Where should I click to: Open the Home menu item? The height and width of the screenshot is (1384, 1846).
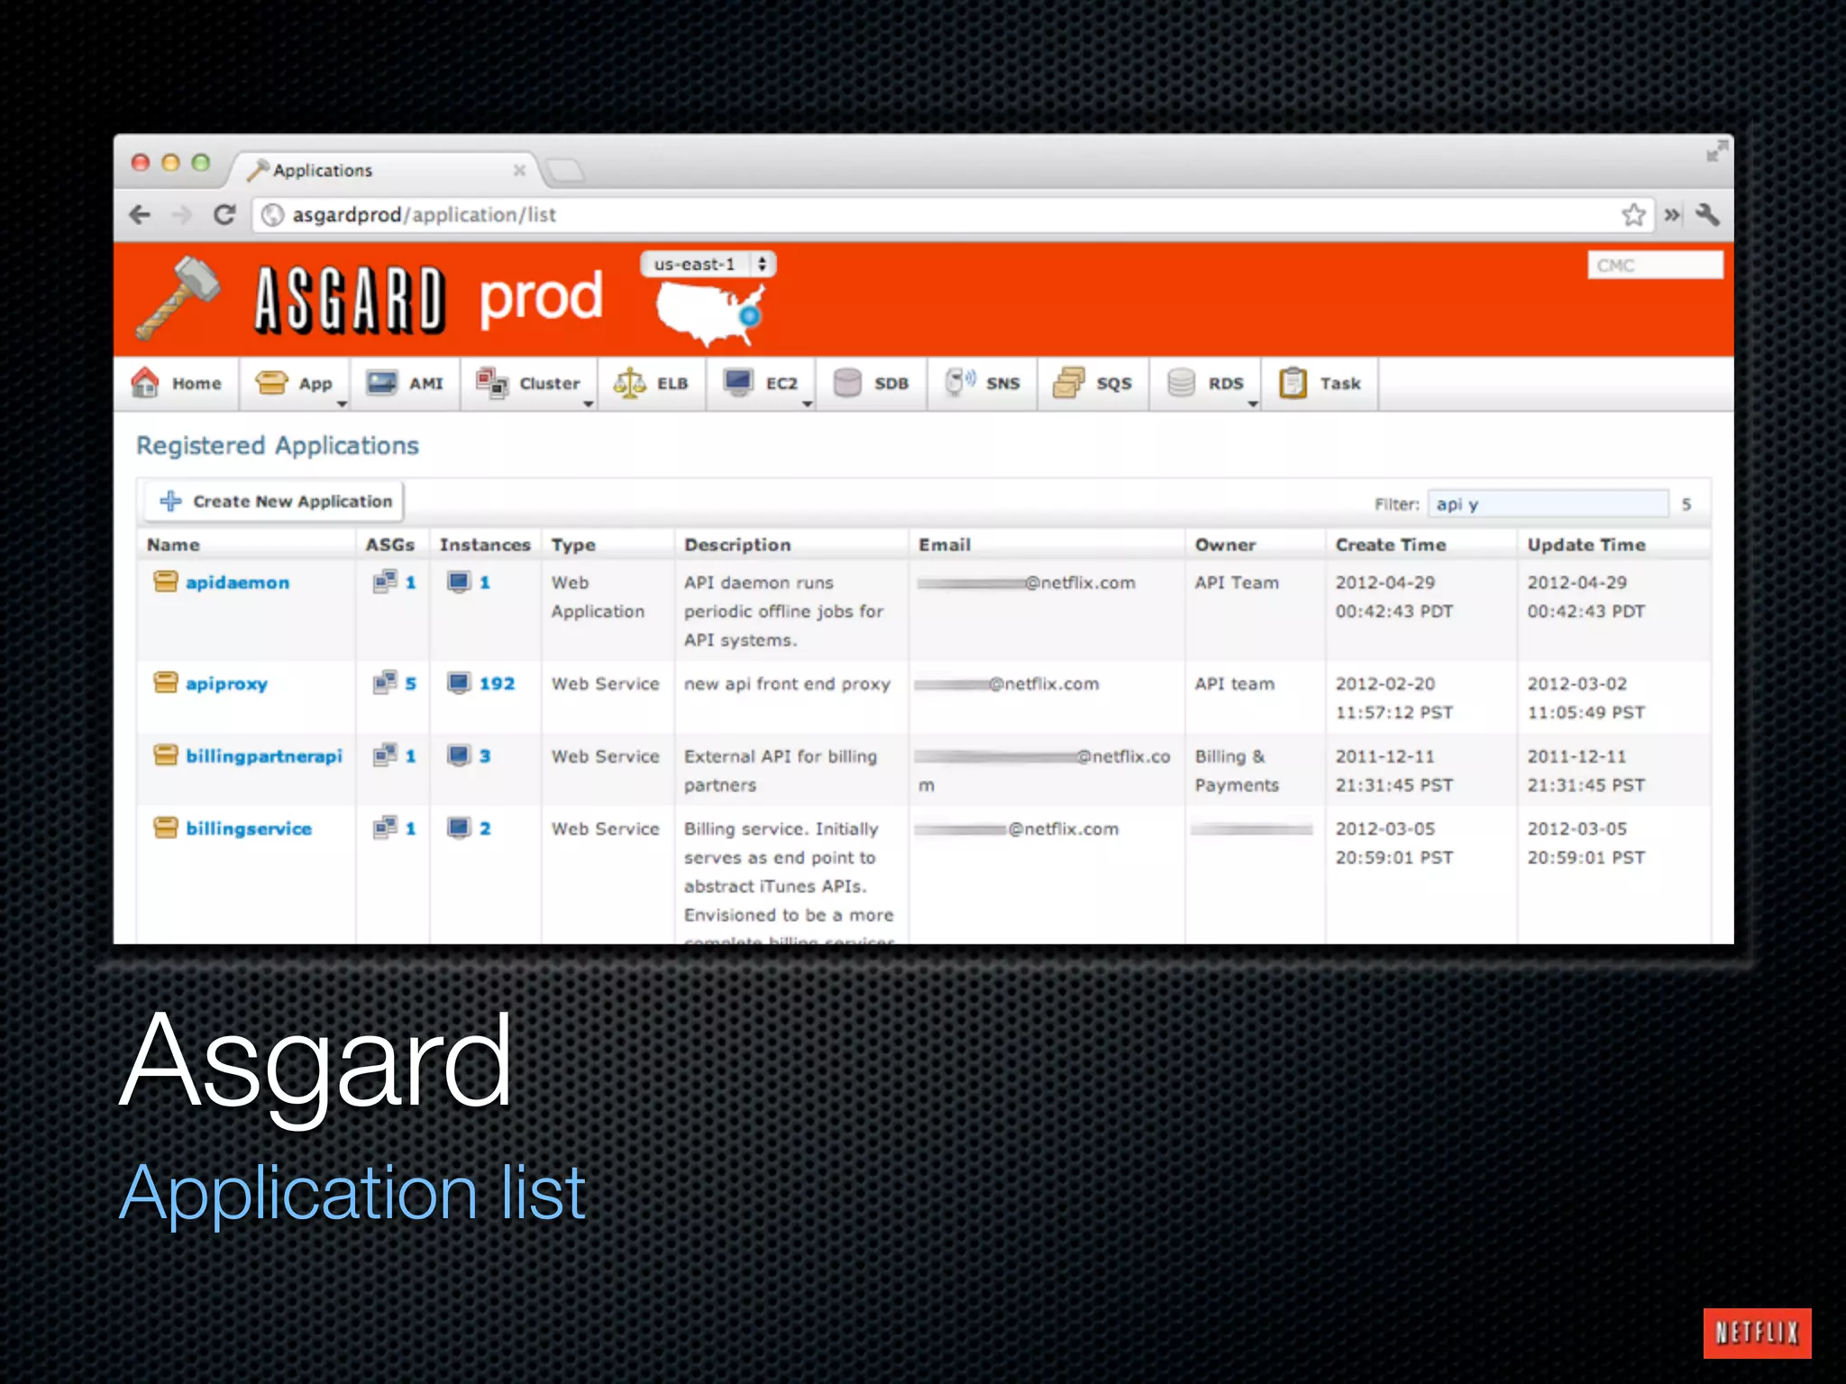click(177, 384)
